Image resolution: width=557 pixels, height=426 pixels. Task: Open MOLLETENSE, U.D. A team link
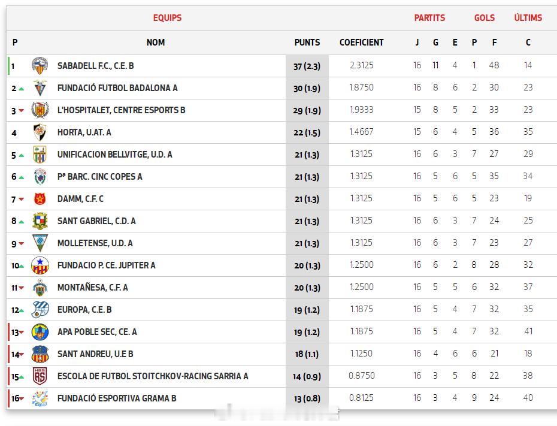[x=95, y=243]
